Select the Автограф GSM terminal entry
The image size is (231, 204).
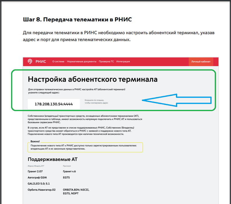37,177
